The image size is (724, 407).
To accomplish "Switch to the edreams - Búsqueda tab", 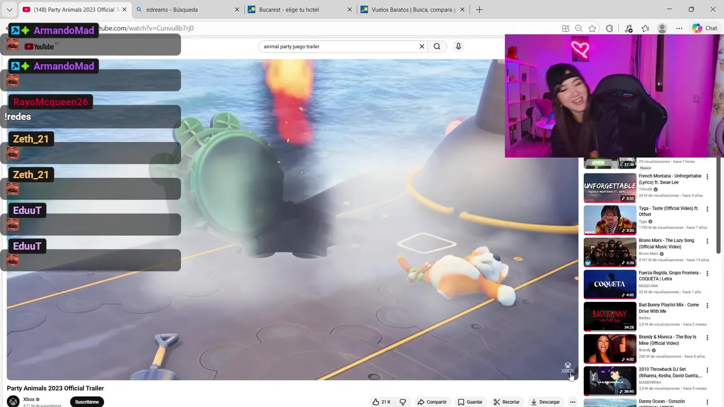I will pos(188,10).
